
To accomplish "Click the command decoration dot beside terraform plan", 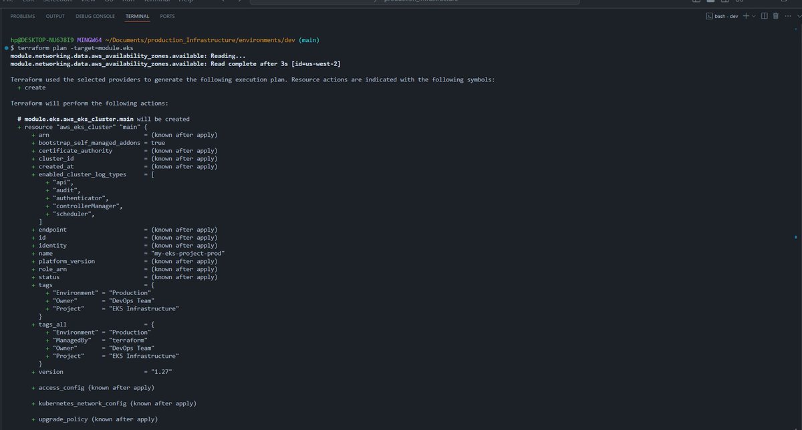I will [6, 47].
